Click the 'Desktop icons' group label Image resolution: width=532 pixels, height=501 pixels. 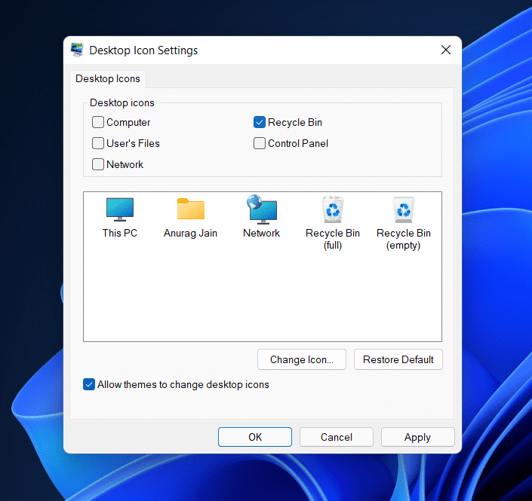[122, 102]
